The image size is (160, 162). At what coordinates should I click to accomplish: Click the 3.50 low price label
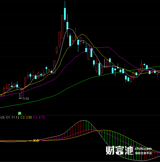26,99
